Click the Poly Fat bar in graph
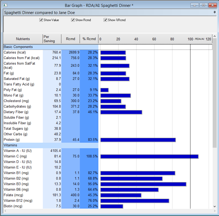 point(104,90)
